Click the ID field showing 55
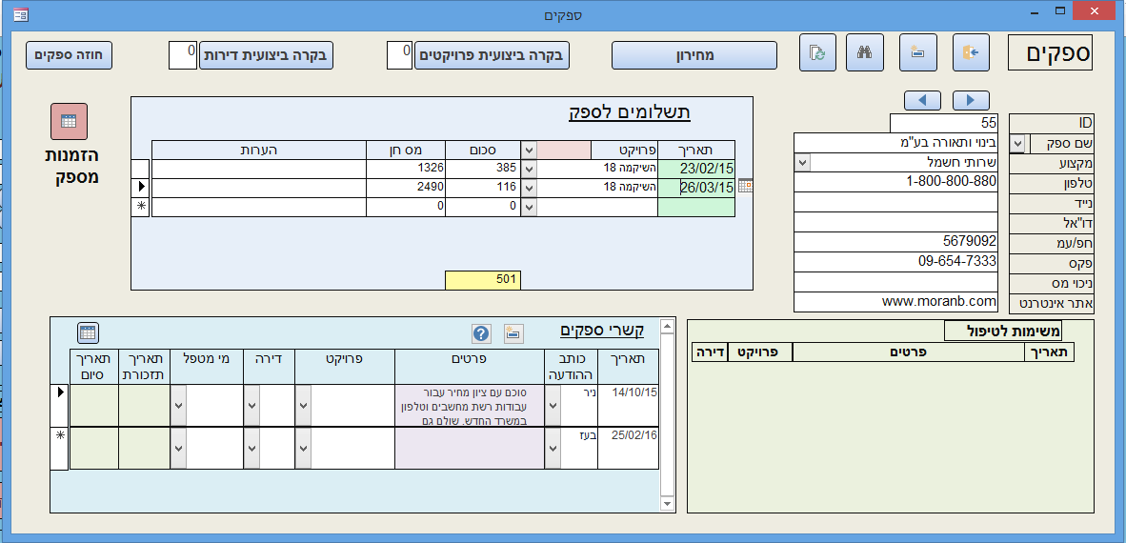 pyautogui.click(x=944, y=124)
